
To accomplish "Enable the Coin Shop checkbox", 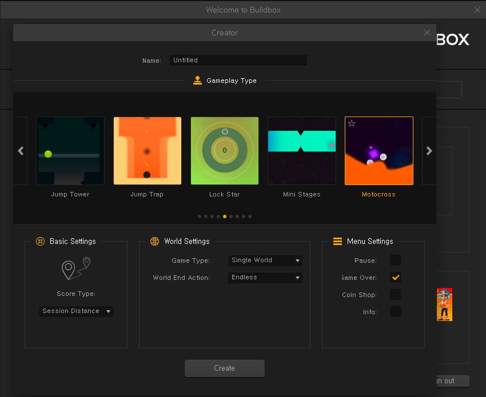I will (x=396, y=295).
